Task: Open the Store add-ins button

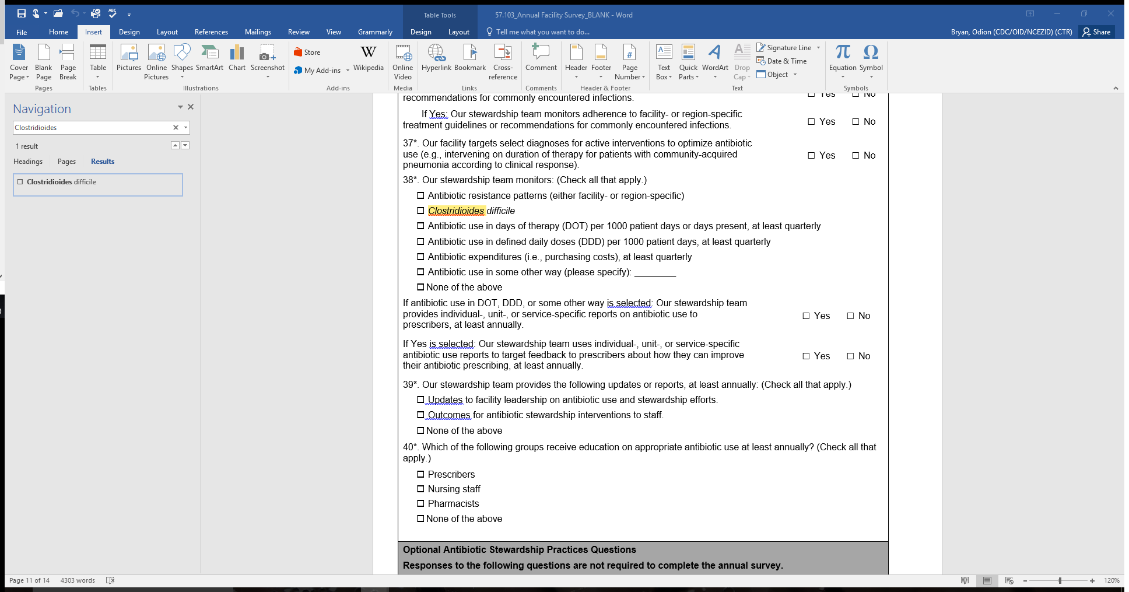Action: (307, 52)
